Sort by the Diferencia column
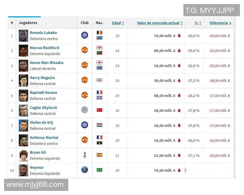 (220, 23)
